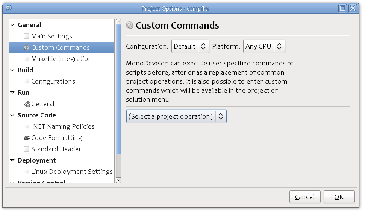Click the MonoDevelop icon in the title bar
This screenshot has height=213, width=365.
pos(9,8)
